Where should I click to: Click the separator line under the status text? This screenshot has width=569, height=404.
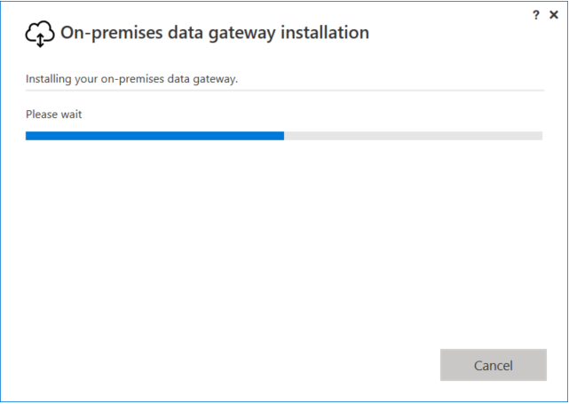(284, 90)
